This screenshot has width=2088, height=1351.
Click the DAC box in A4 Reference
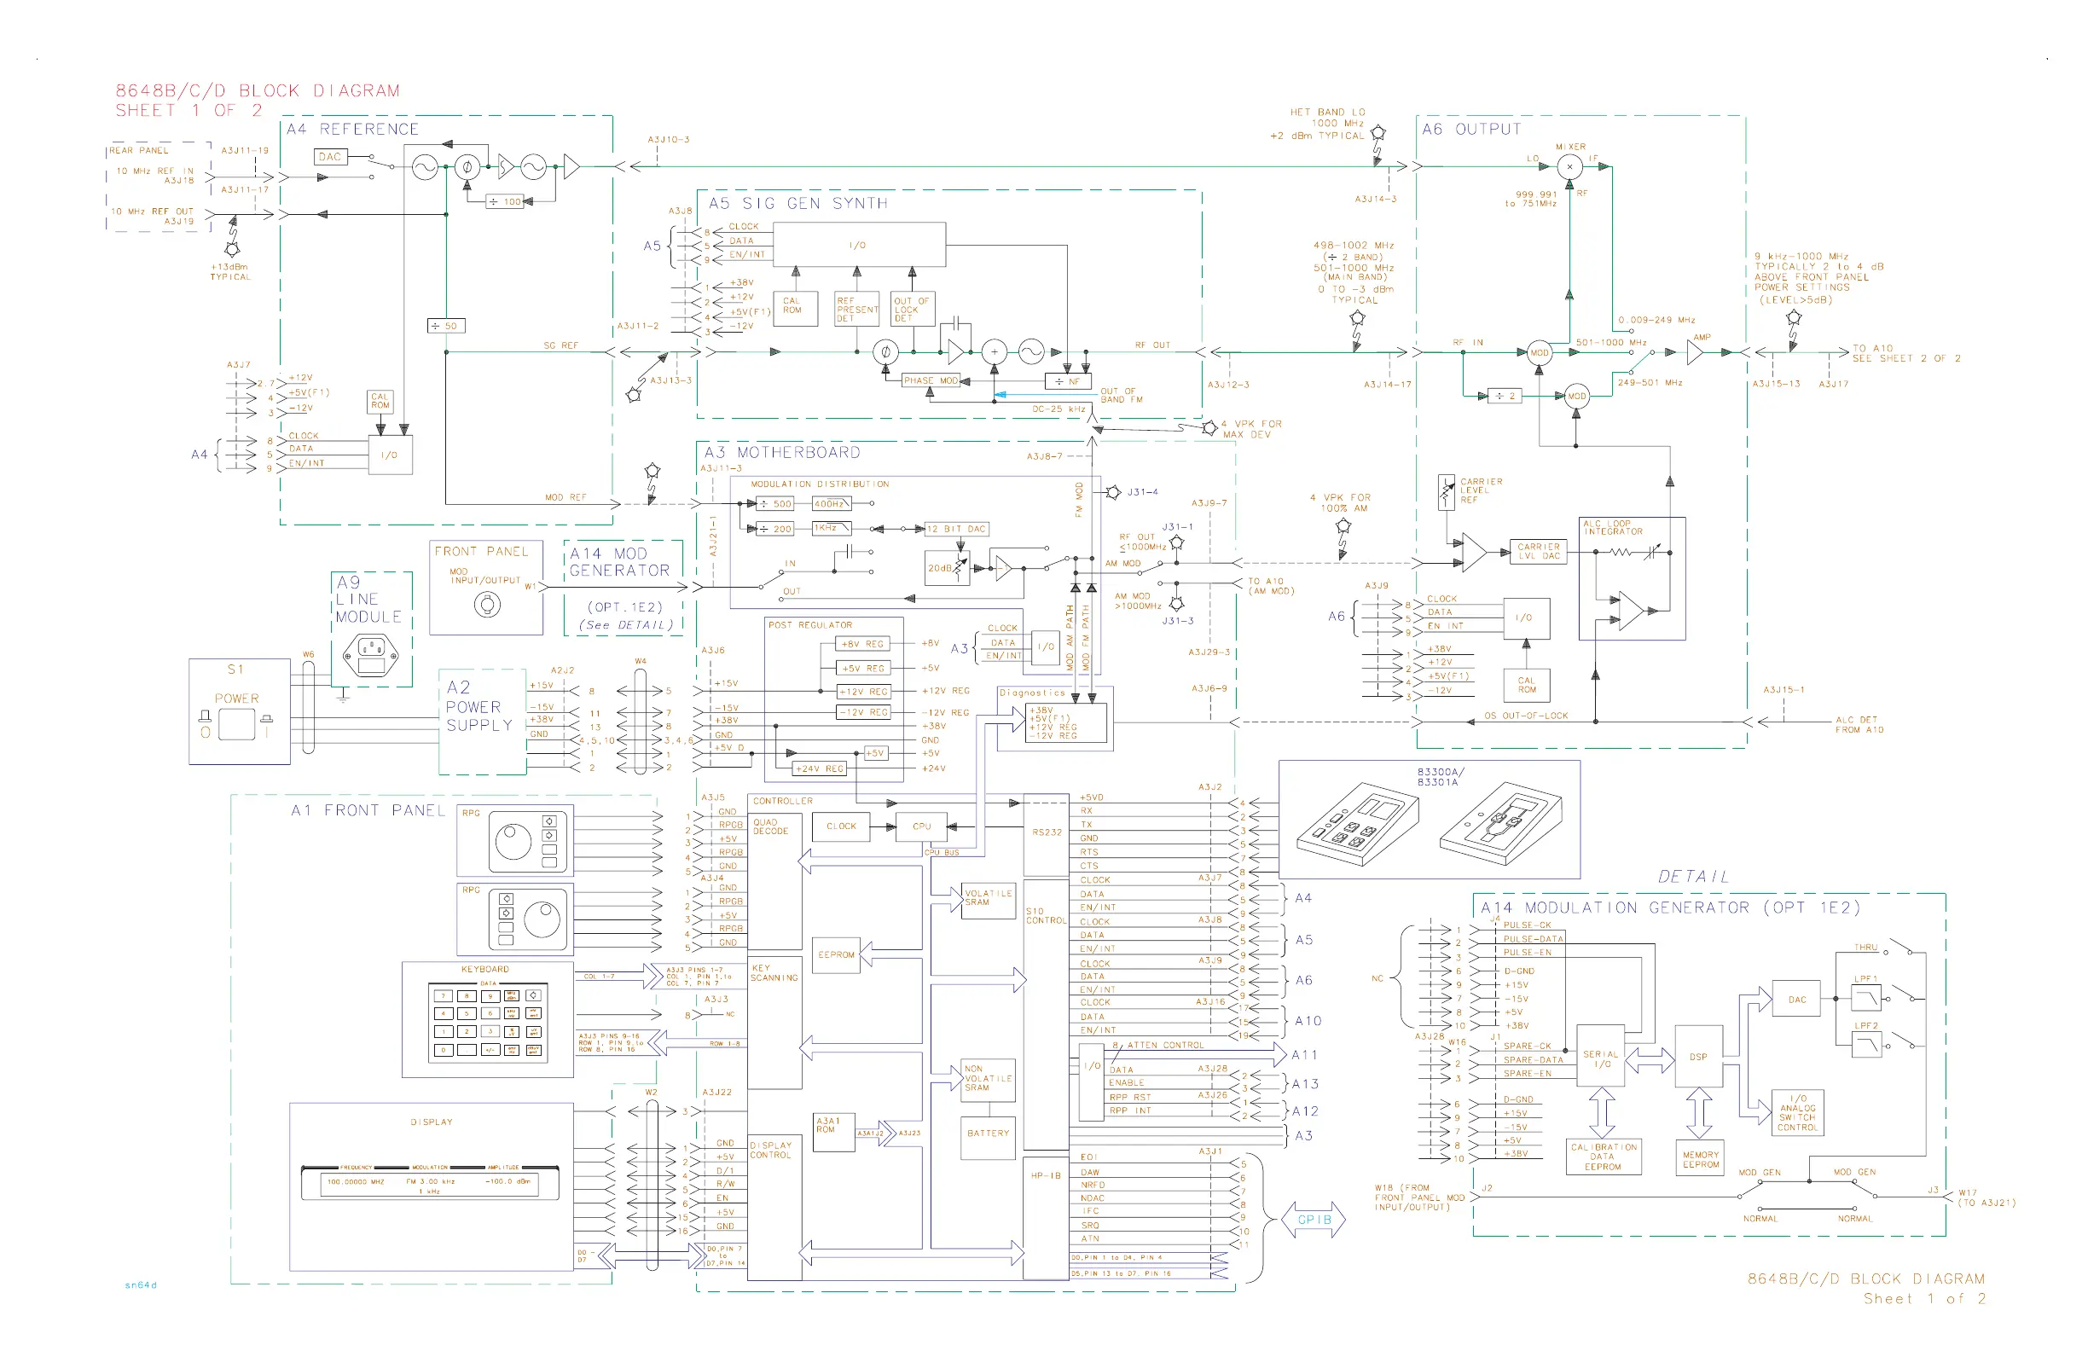click(330, 157)
